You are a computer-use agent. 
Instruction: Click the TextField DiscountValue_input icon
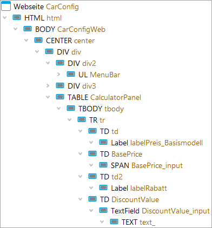coord(103,210)
